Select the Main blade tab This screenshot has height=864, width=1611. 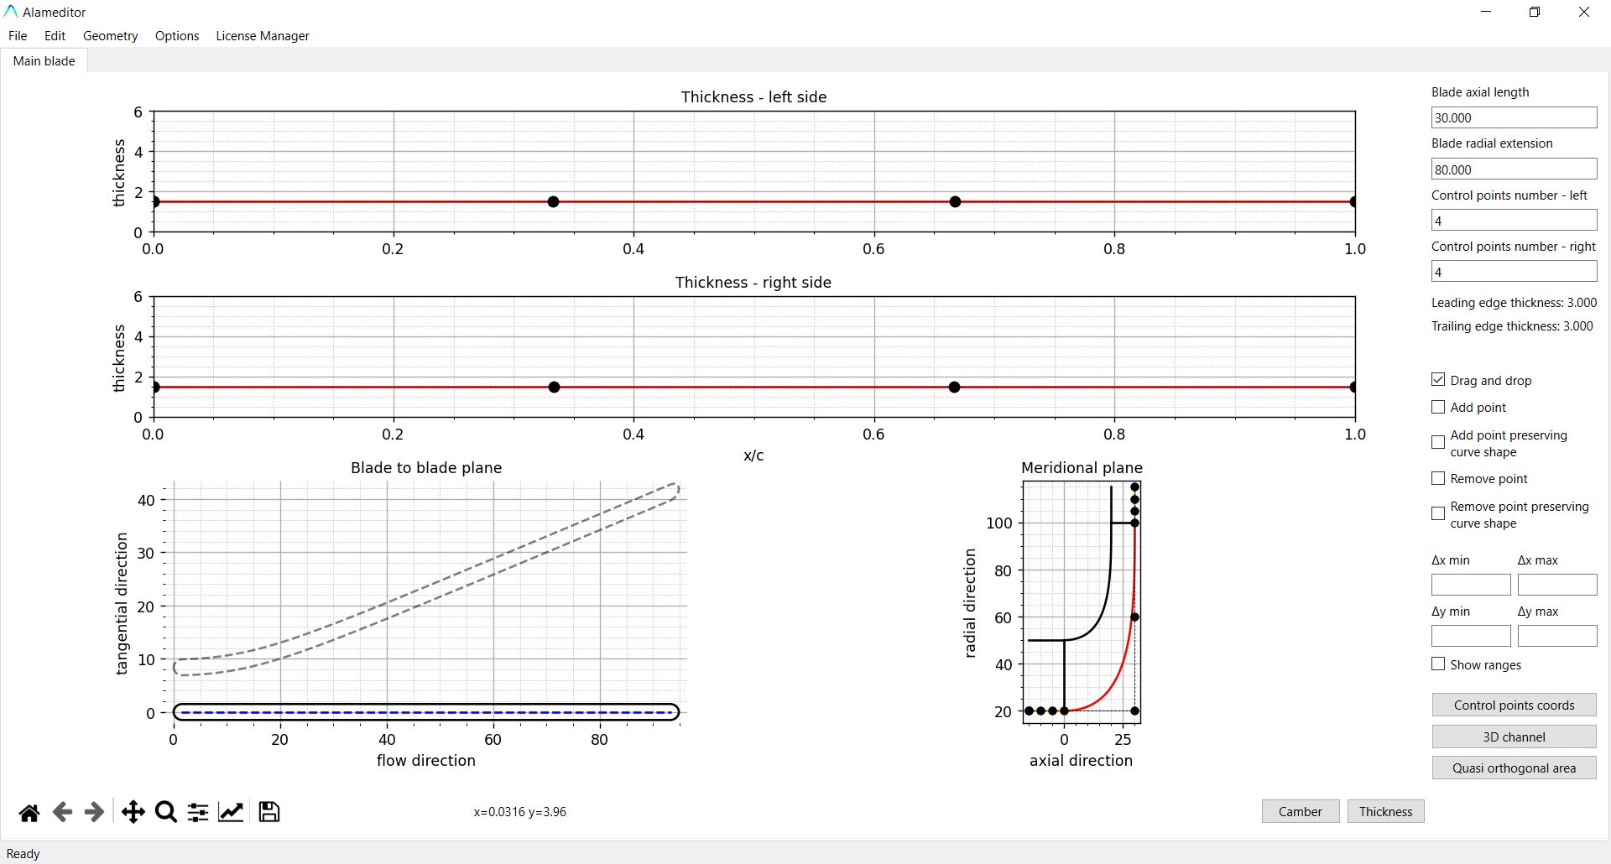pyautogui.click(x=44, y=61)
